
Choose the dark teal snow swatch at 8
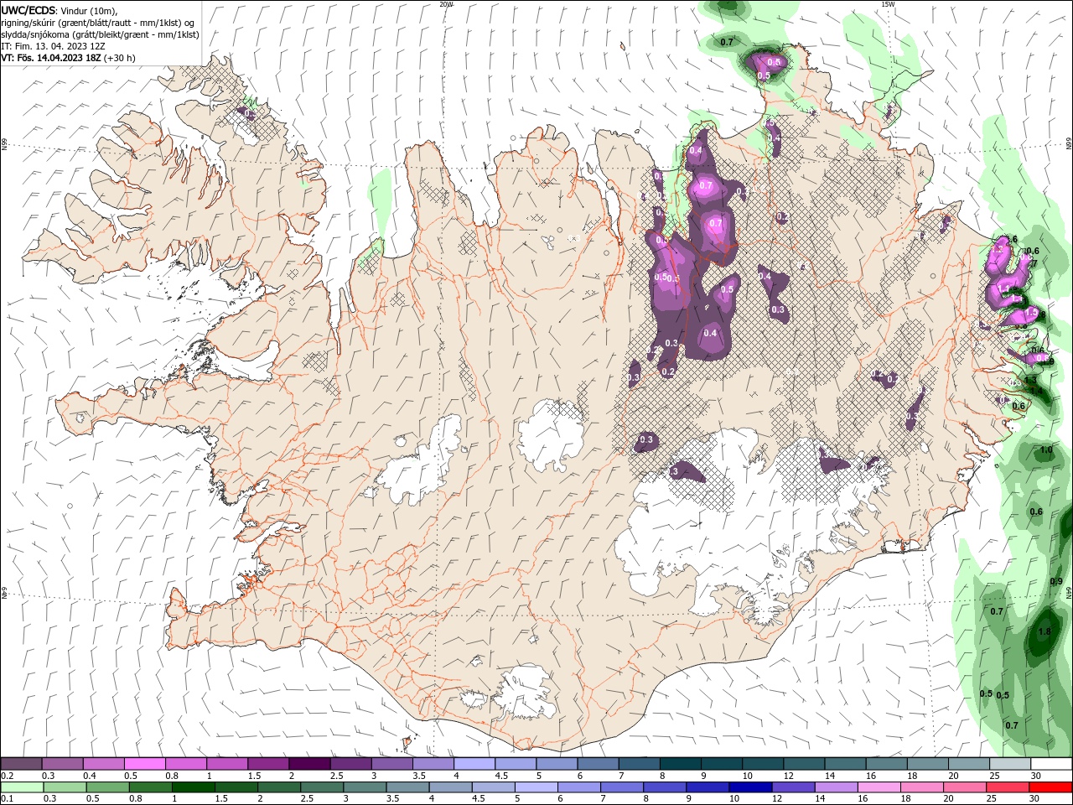tap(680, 764)
